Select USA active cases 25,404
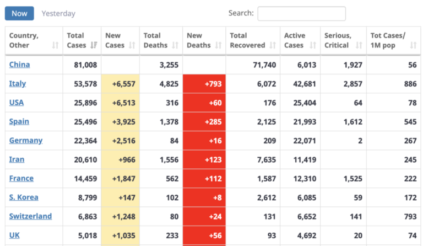This screenshot has width=423, height=246. [305, 103]
